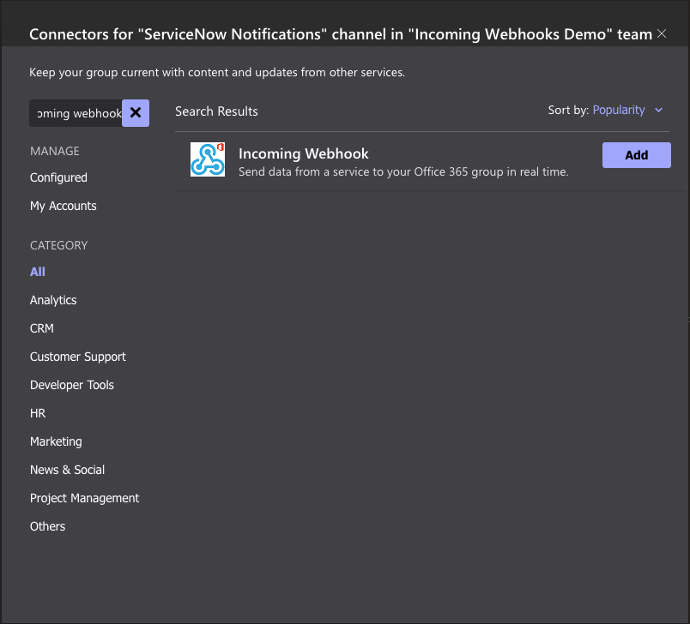Open My Accounts in Manage section
Viewport: 690px width, 624px height.
[63, 206]
